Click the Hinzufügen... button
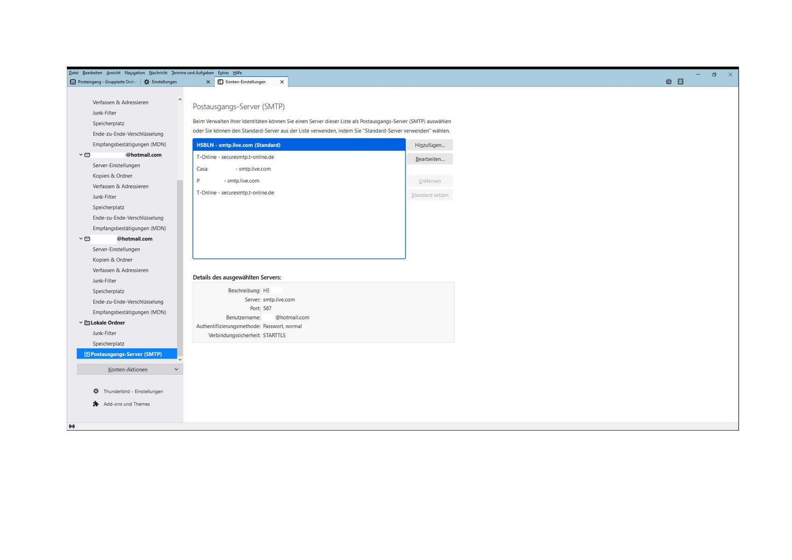The image size is (792, 560). point(430,145)
